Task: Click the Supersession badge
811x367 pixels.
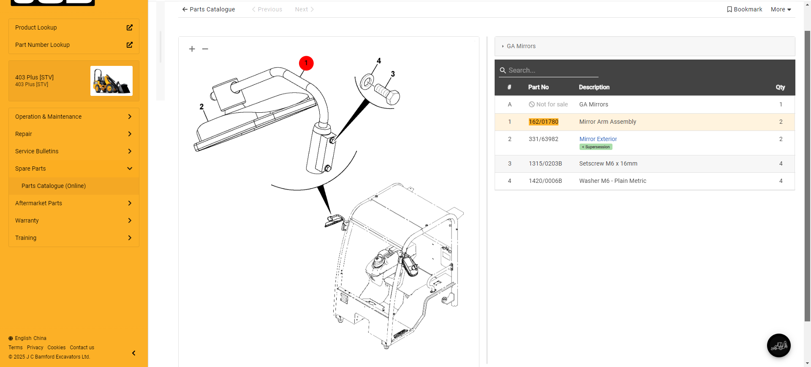Action: 596,147
